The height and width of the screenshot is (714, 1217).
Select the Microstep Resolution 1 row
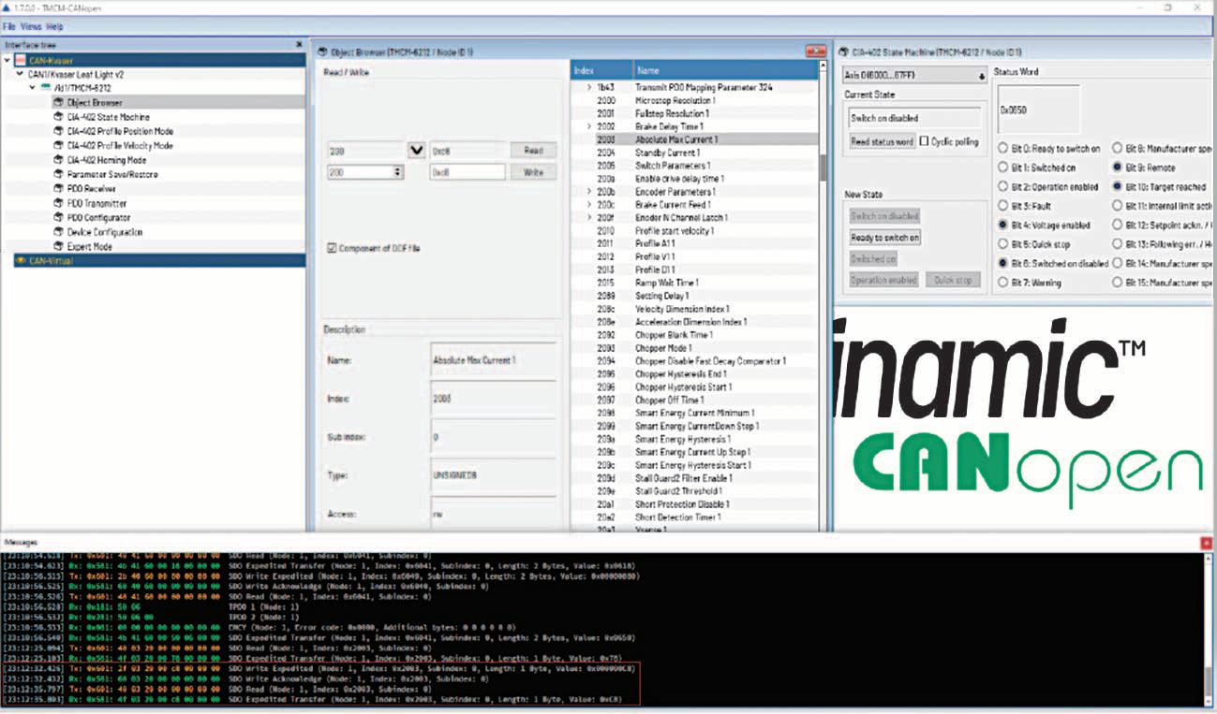[x=695, y=100]
